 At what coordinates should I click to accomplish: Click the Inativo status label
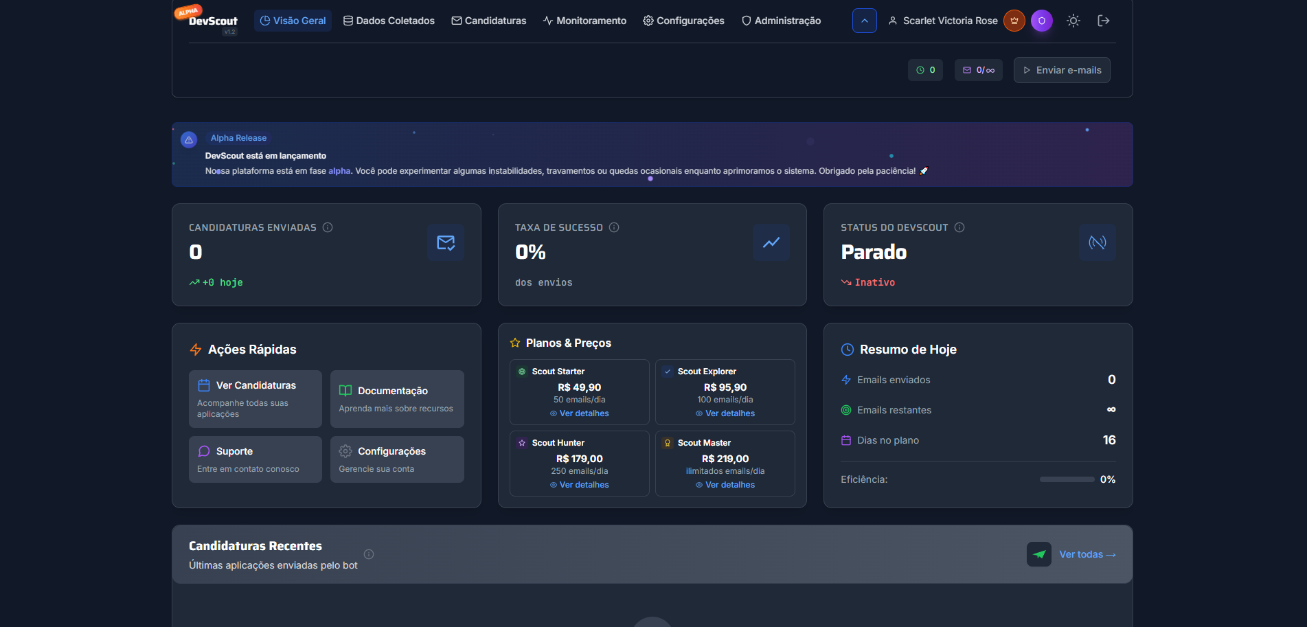coord(874,282)
